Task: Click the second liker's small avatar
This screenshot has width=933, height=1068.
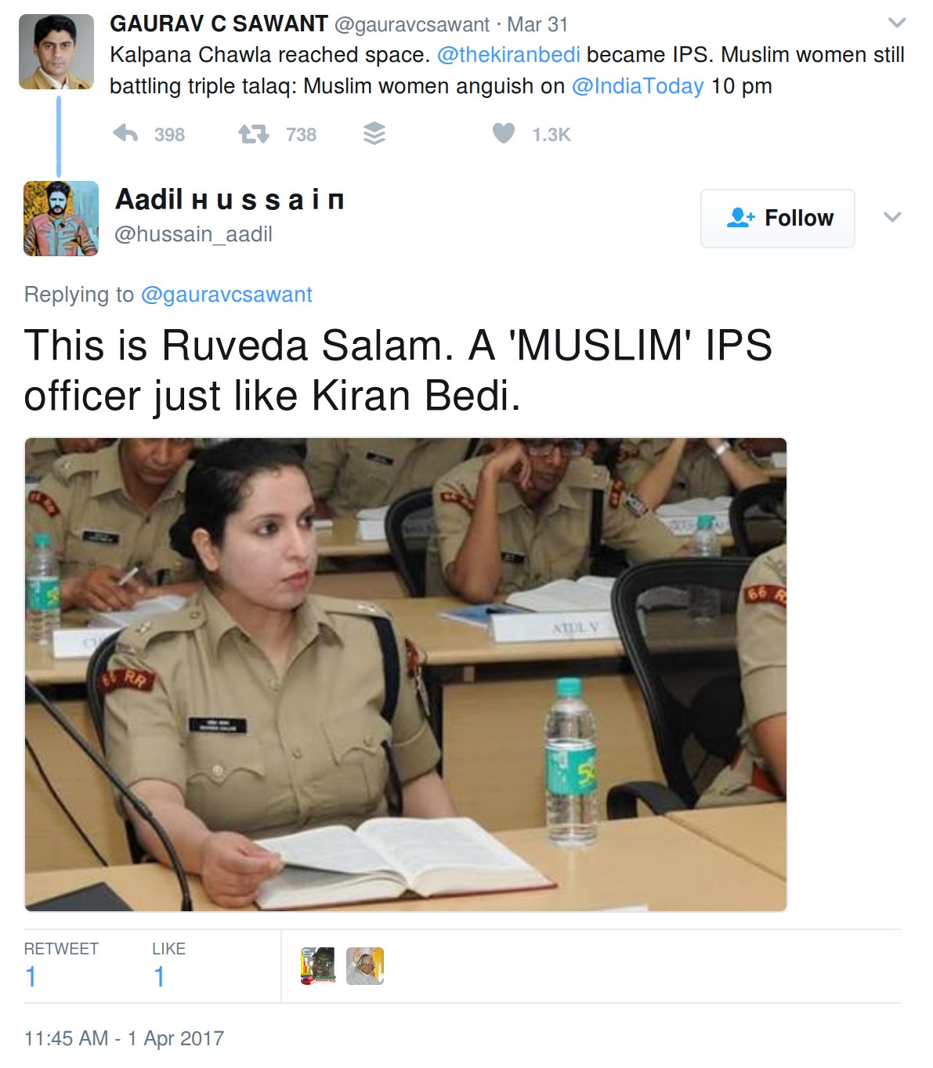Action: coord(365,965)
